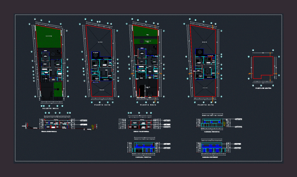Click the FACHADA POSTERIOR label
297x177 pixels.
(210, 157)
